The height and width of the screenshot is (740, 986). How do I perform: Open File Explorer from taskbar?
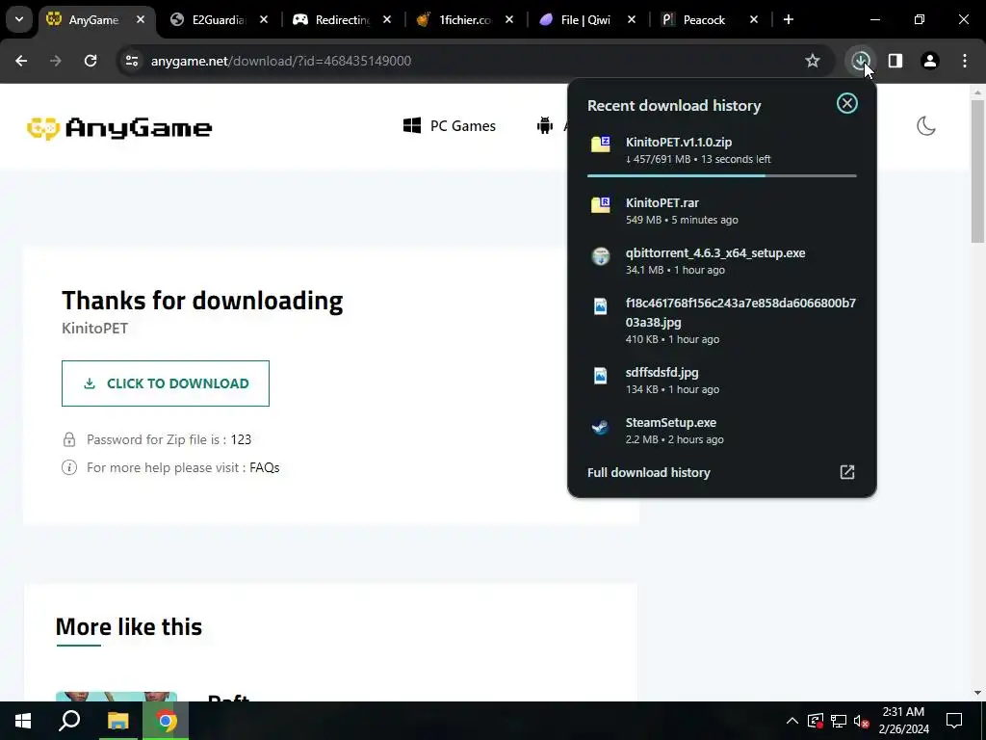(x=117, y=721)
